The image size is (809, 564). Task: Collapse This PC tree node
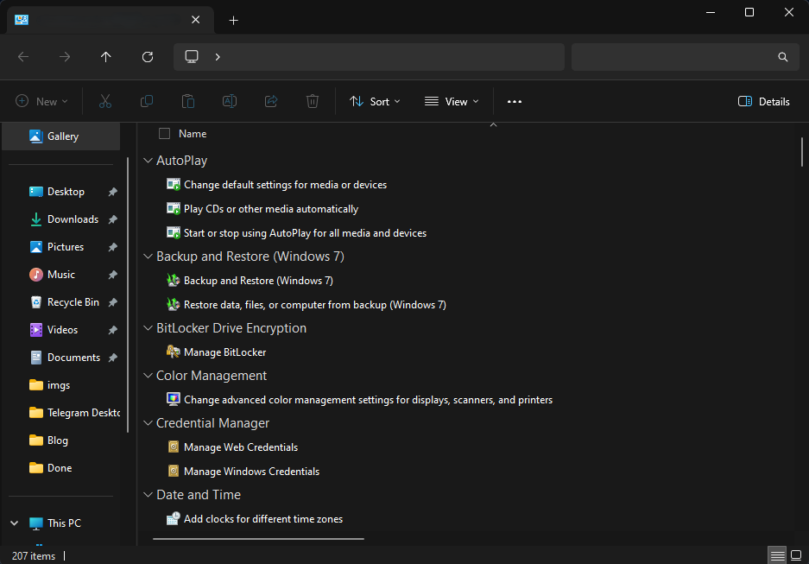click(15, 523)
